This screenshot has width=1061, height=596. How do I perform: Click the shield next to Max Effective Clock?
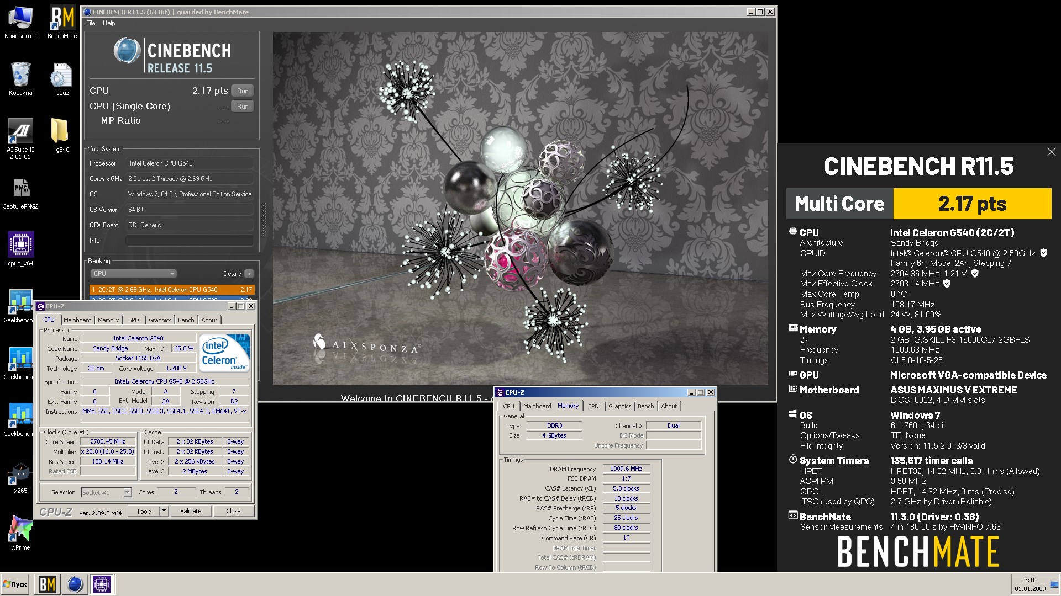[x=947, y=284]
